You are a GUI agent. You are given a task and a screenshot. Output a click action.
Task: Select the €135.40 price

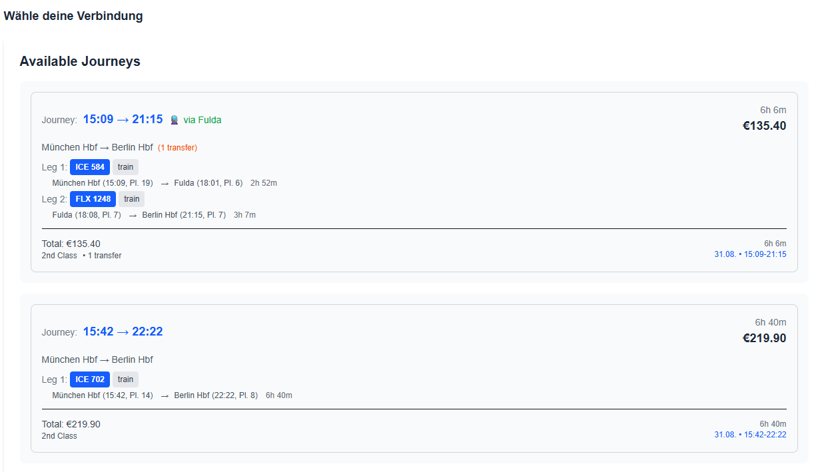764,126
